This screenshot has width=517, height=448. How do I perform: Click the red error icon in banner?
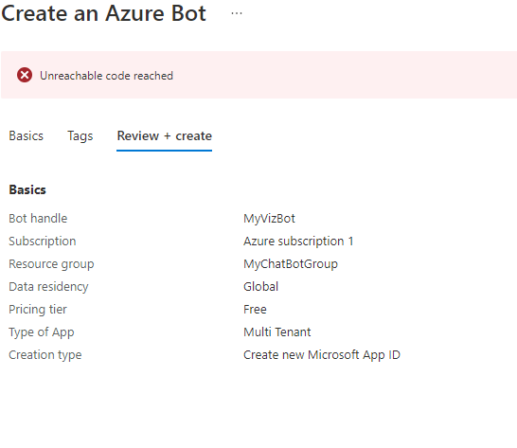click(x=25, y=75)
